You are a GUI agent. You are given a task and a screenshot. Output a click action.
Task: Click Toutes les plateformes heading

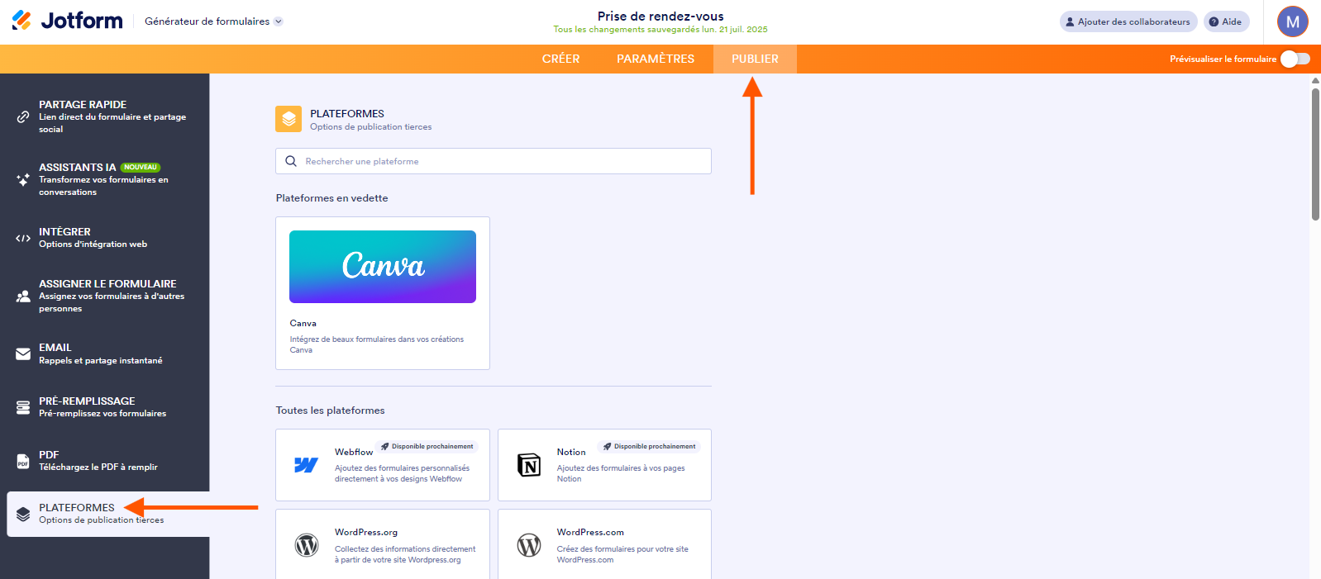point(330,411)
